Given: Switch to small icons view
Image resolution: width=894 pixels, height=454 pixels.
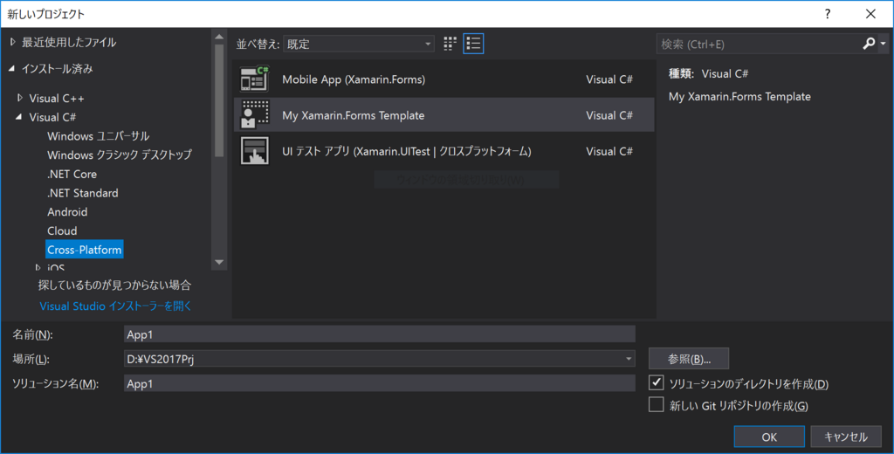Looking at the screenshot, I should coord(450,44).
